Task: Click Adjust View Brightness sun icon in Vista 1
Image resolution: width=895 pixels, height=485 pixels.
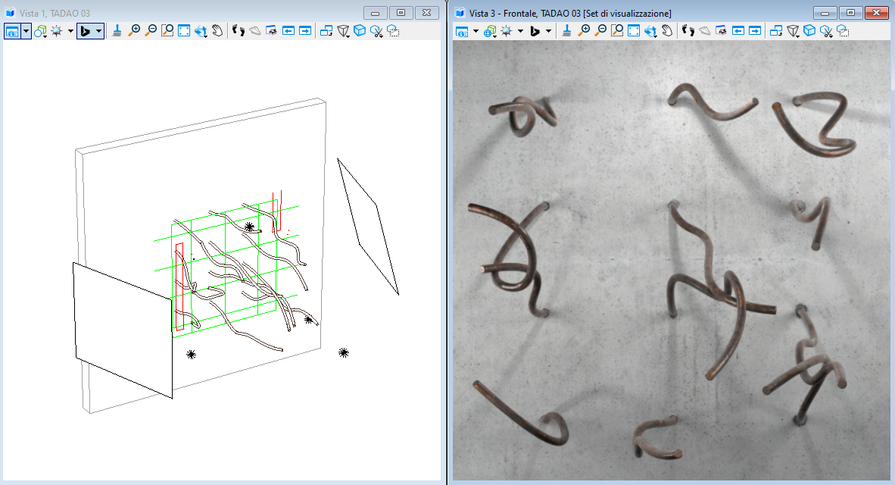Action: click(57, 31)
